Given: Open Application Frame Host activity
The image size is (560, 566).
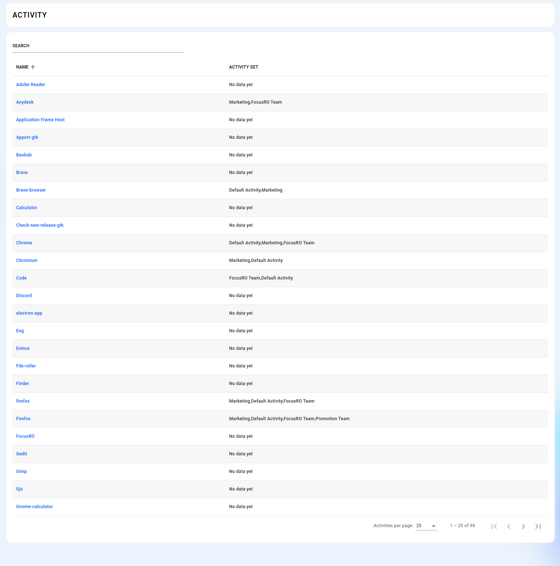Looking at the screenshot, I should (x=40, y=120).
